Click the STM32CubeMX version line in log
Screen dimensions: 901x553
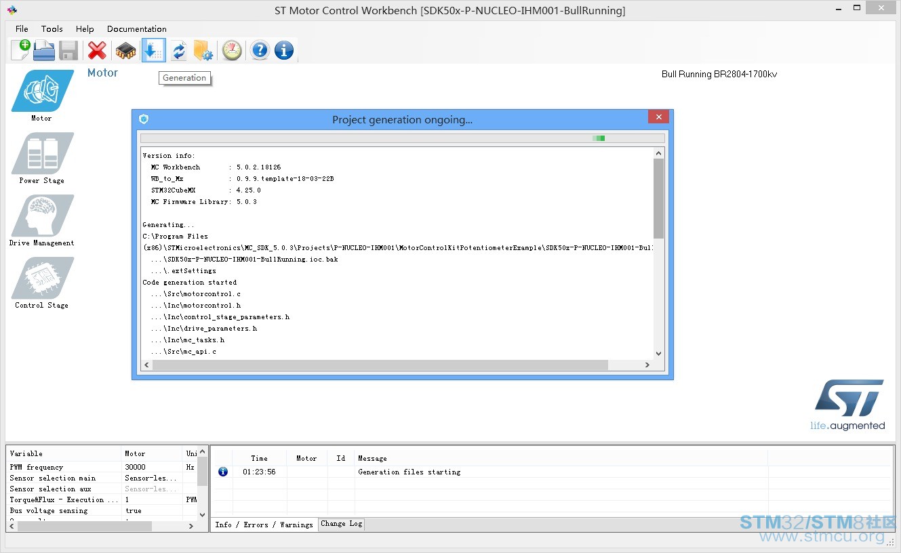pos(206,190)
